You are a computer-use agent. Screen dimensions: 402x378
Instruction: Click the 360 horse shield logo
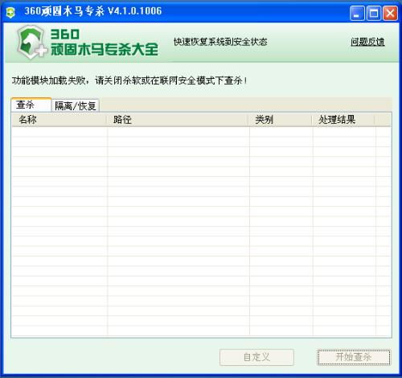pyautogui.click(x=31, y=42)
